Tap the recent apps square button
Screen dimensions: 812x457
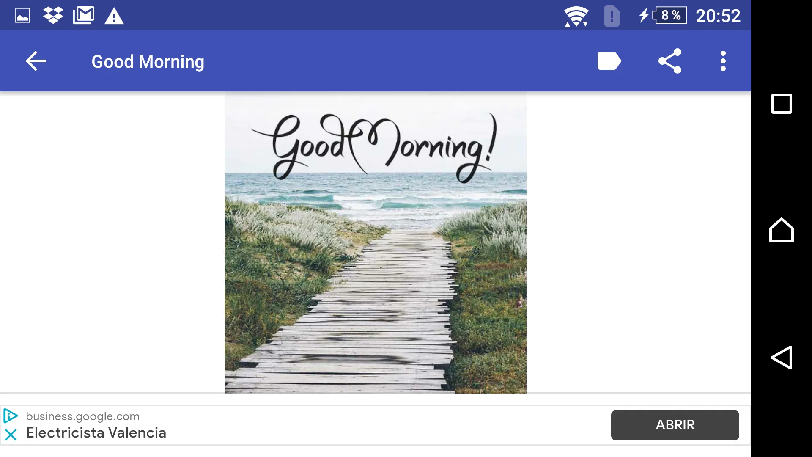(x=780, y=104)
